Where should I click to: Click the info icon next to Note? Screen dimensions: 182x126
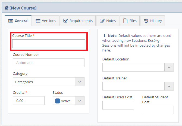click(105, 35)
